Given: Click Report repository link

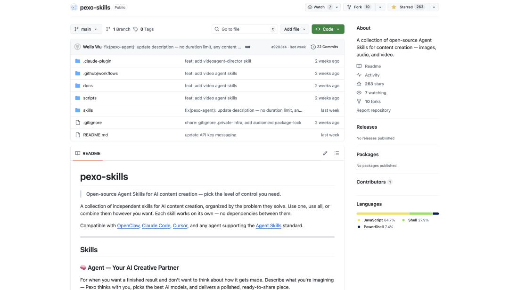Looking at the screenshot, I should click(x=373, y=110).
